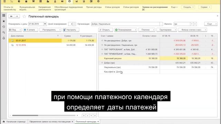Close the Платежный календарь form with top-right x
The image size is (221, 124).
point(218,16)
